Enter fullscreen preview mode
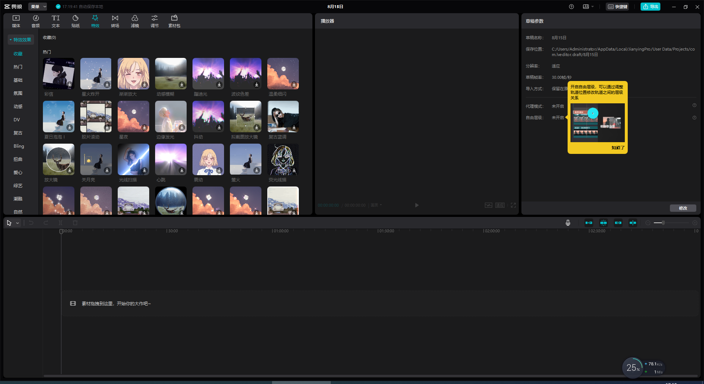The height and width of the screenshot is (384, 704). click(513, 205)
